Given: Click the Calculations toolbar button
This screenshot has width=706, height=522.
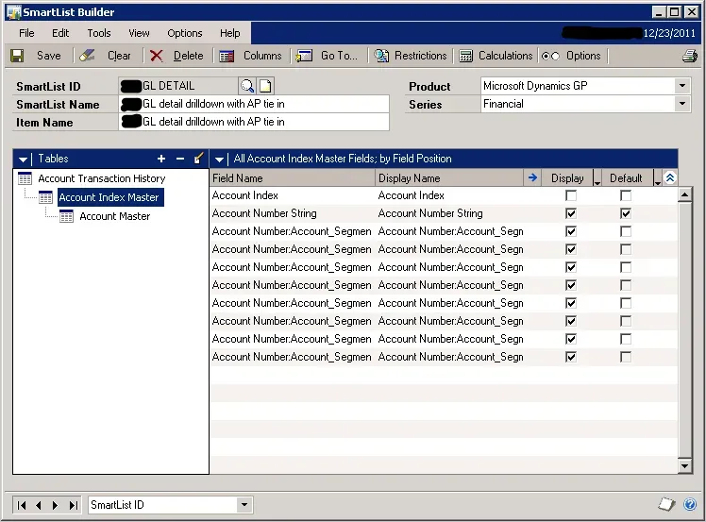Looking at the screenshot, I should (496, 56).
